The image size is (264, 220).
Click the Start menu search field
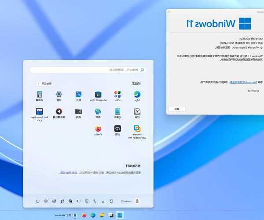88,70
